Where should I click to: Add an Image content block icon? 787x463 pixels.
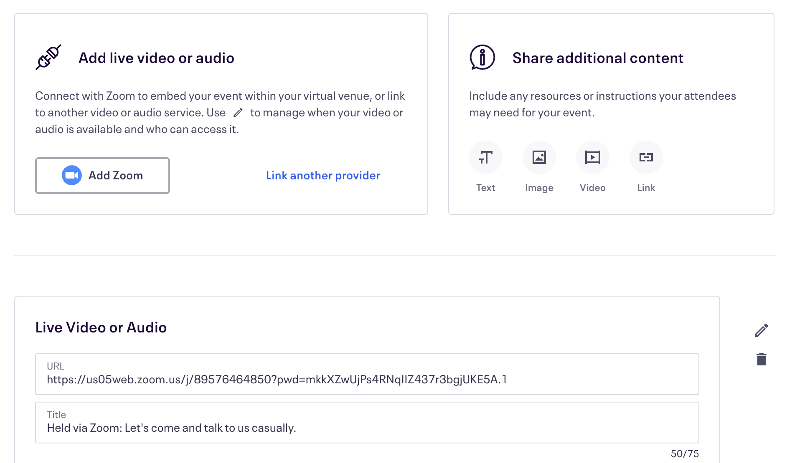point(539,157)
